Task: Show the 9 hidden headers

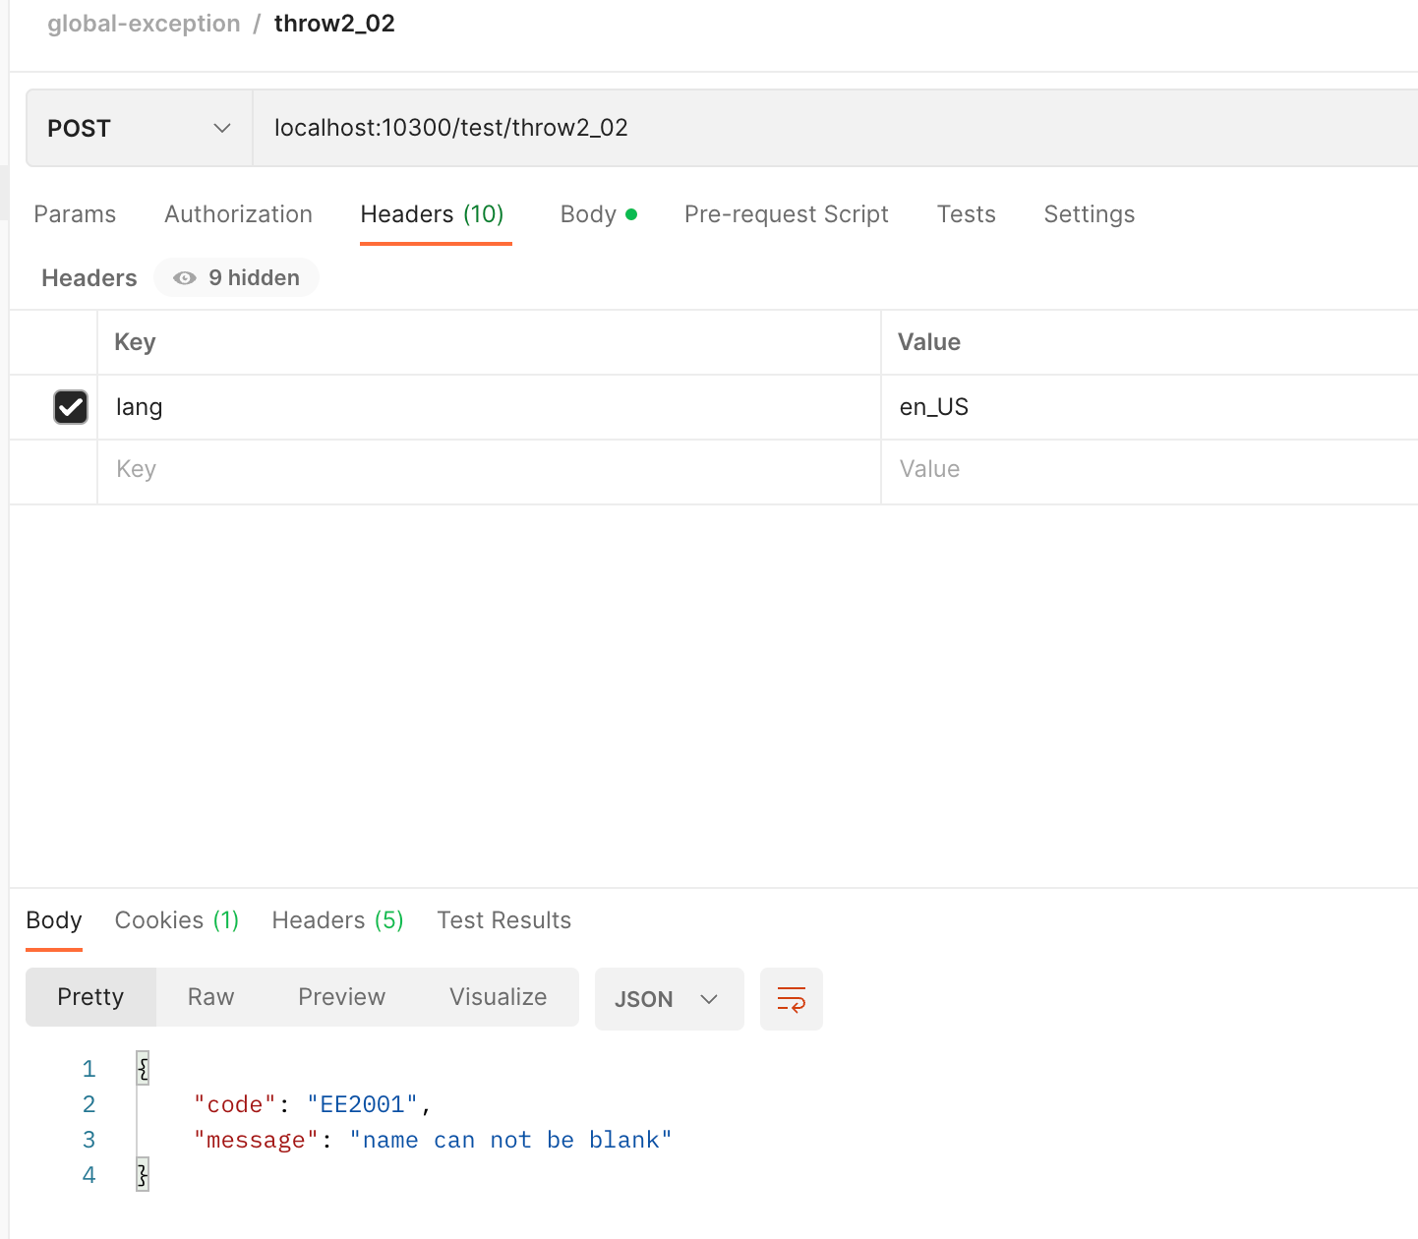Action: click(237, 278)
